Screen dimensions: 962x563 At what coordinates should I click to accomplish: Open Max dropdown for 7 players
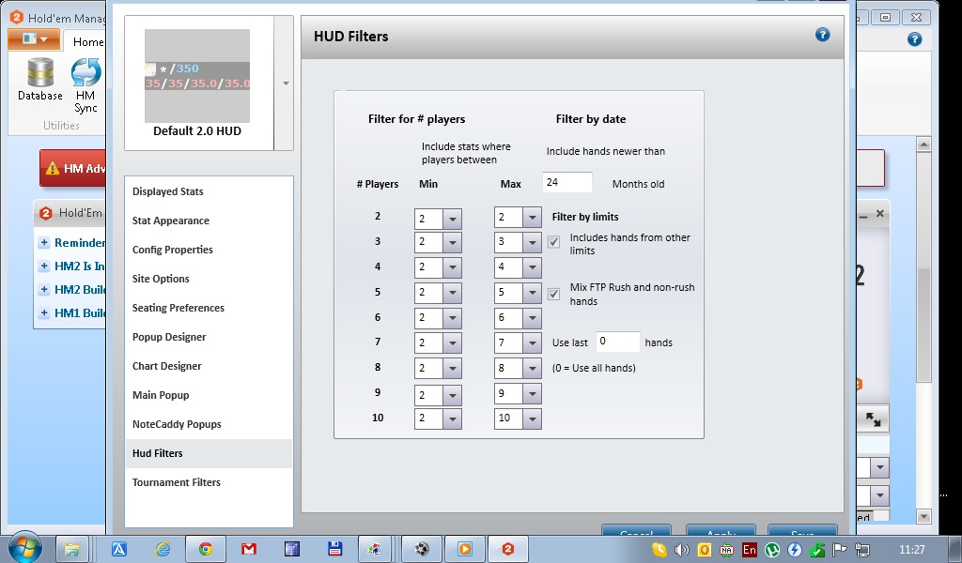point(532,343)
